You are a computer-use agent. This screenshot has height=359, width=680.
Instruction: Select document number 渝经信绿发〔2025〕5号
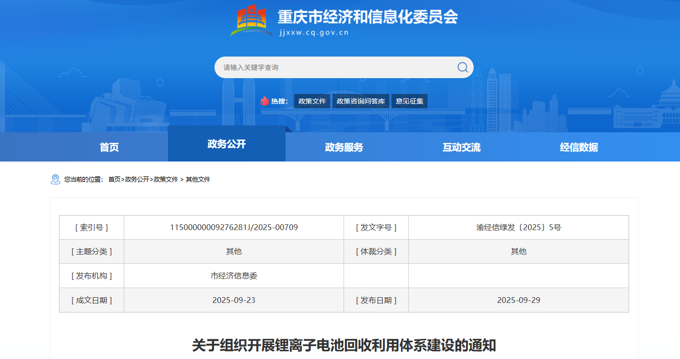519,227
